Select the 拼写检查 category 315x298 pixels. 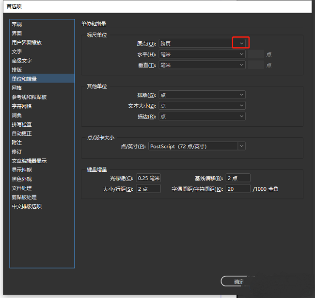click(x=22, y=124)
